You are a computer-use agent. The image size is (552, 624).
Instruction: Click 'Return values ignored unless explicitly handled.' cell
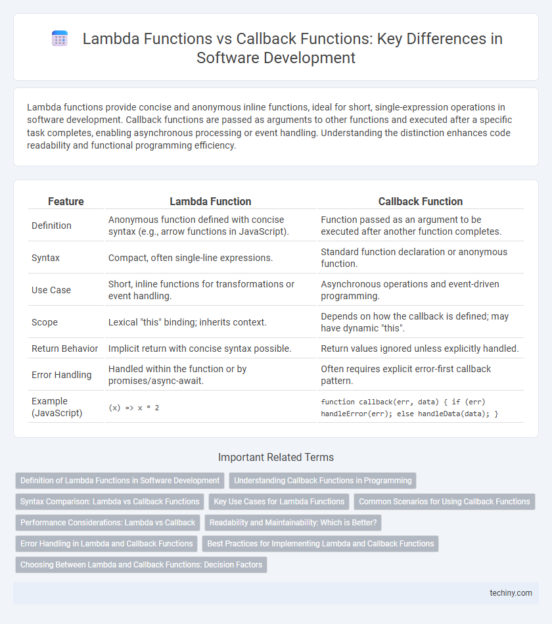[419, 348]
